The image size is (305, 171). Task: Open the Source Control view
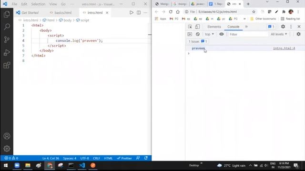tap(7, 39)
